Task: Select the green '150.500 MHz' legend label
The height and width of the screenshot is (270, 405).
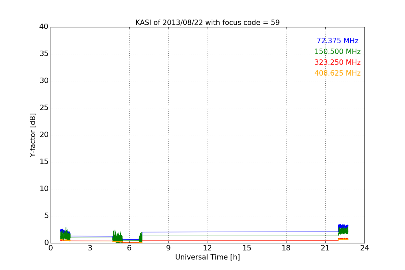Action: click(337, 52)
